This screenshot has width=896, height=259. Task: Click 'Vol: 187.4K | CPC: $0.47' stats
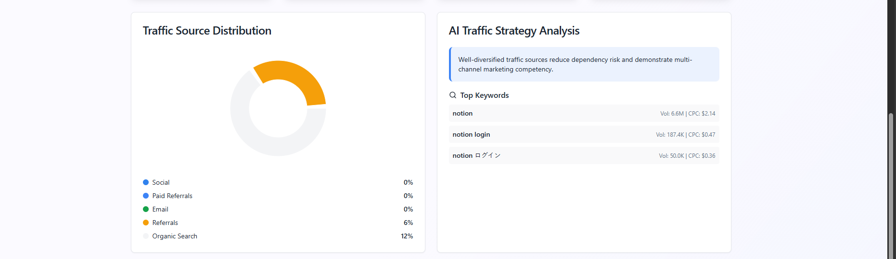[x=686, y=135]
